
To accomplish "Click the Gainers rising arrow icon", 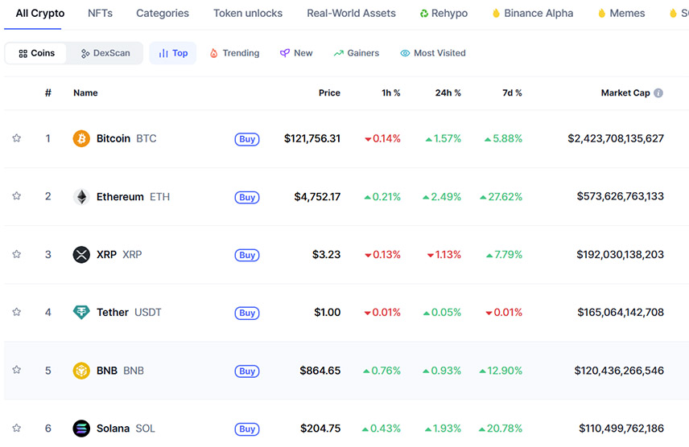I will pos(338,53).
